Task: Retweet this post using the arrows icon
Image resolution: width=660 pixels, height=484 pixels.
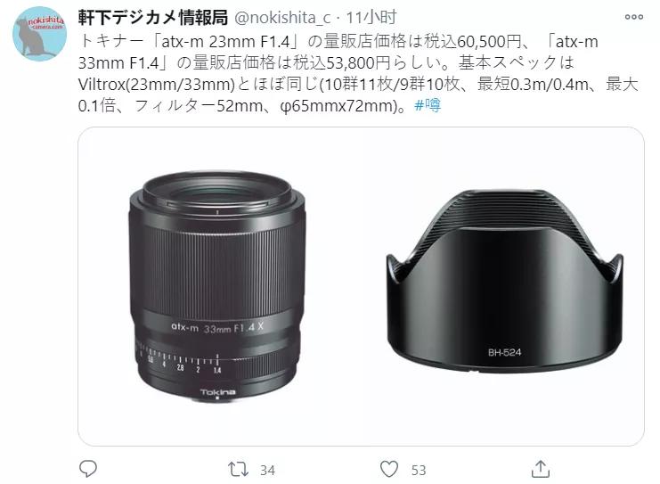Action: (238, 469)
